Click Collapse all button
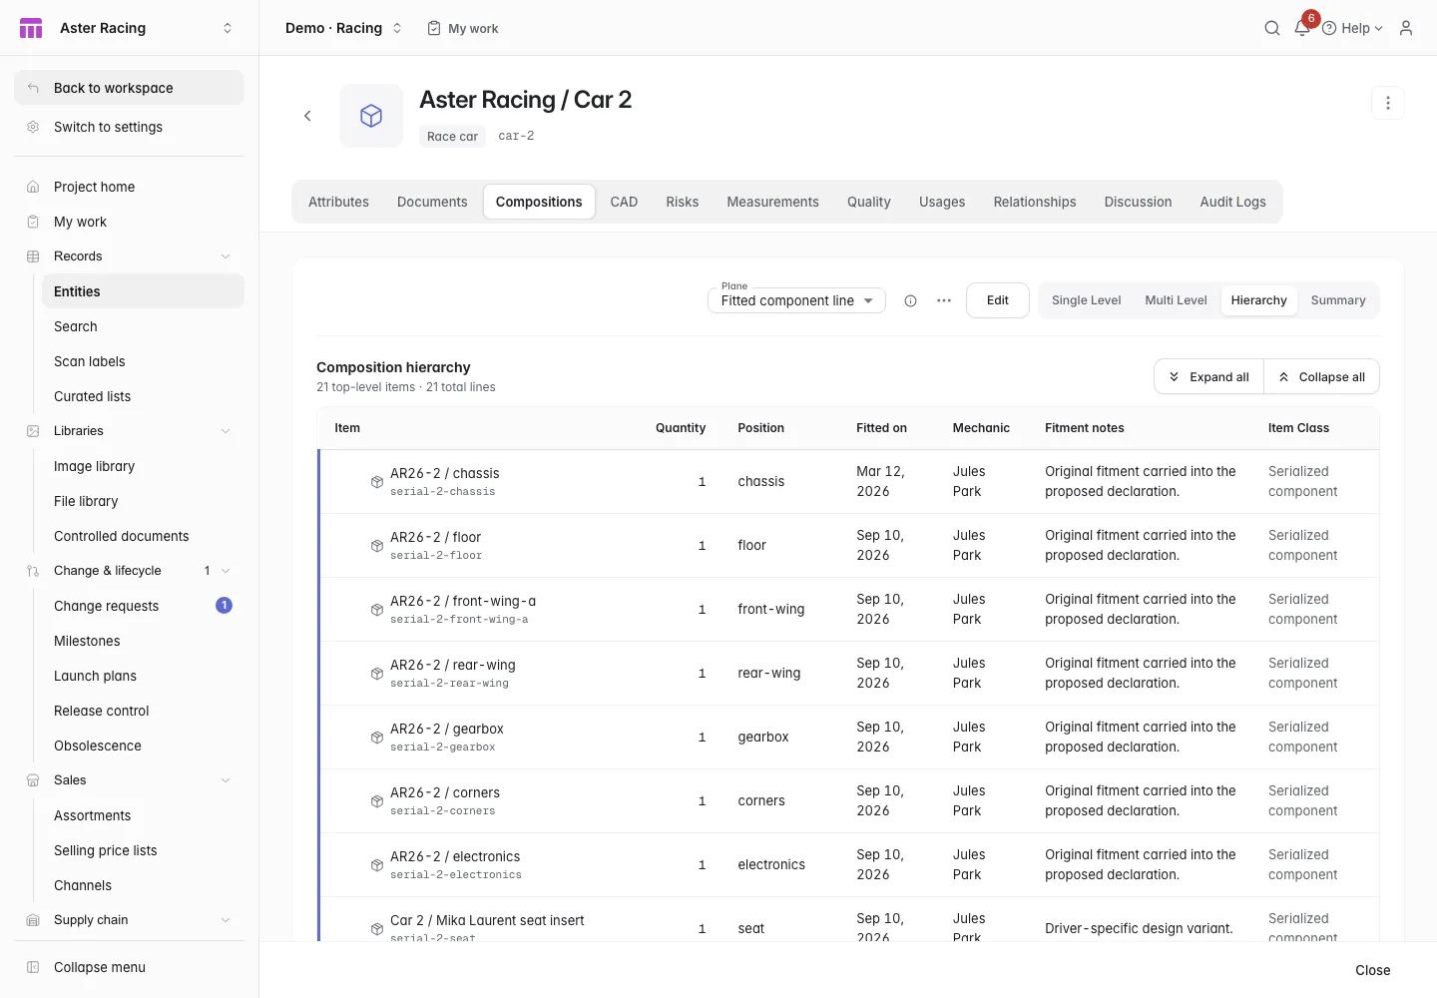The image size is (1437, 998). 1322,377
